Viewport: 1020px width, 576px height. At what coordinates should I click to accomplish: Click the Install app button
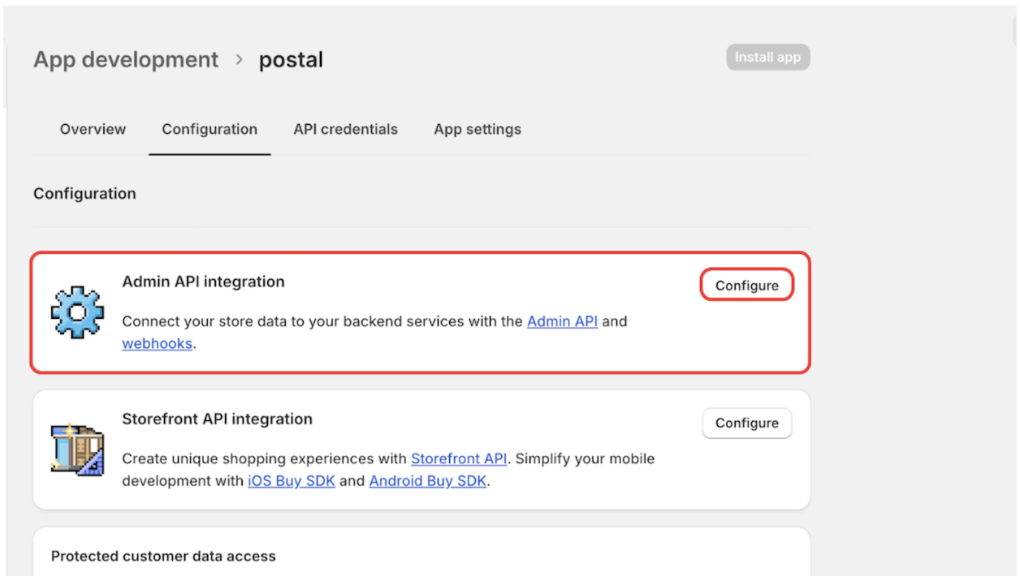pos(767,57)
